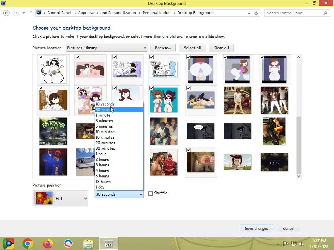Uncheck the first thumbnail checkbox in second row
The image size is (334, 250).
(41, 88)
